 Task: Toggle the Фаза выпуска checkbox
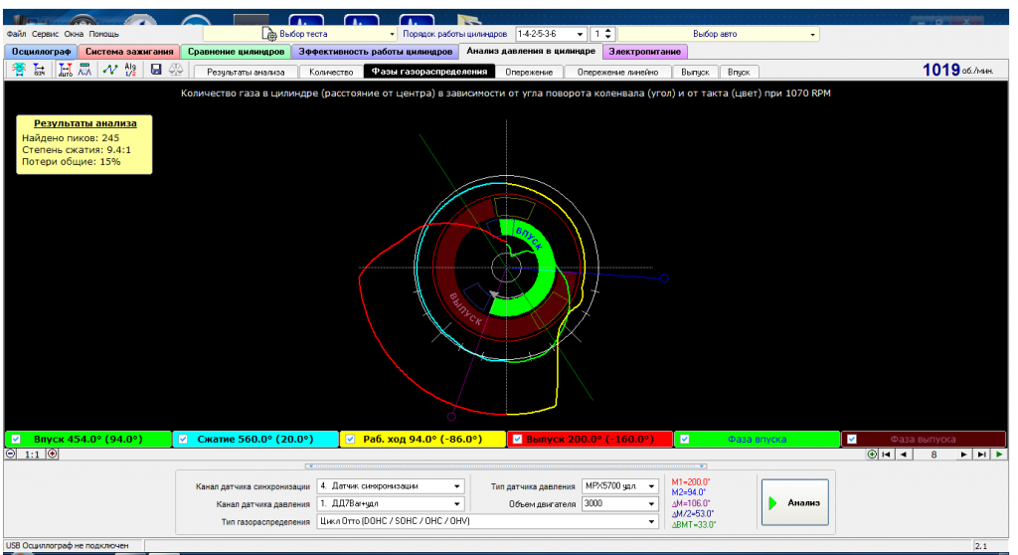(852, 440)
